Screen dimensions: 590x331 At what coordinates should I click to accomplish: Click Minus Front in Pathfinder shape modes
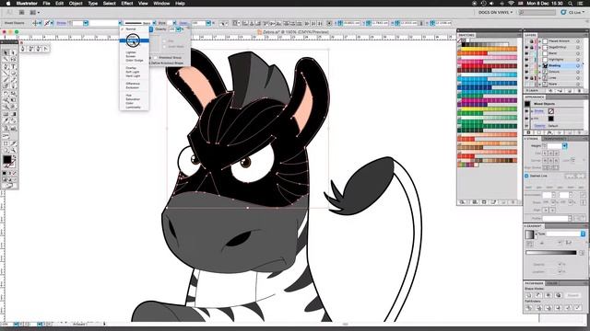tap(538, 295)
